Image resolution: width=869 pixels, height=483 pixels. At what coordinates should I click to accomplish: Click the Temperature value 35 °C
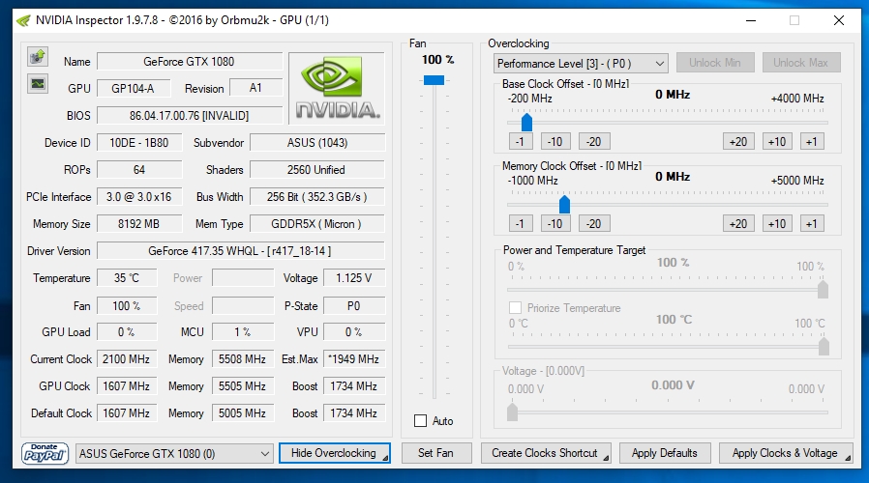tap(127, 278)
